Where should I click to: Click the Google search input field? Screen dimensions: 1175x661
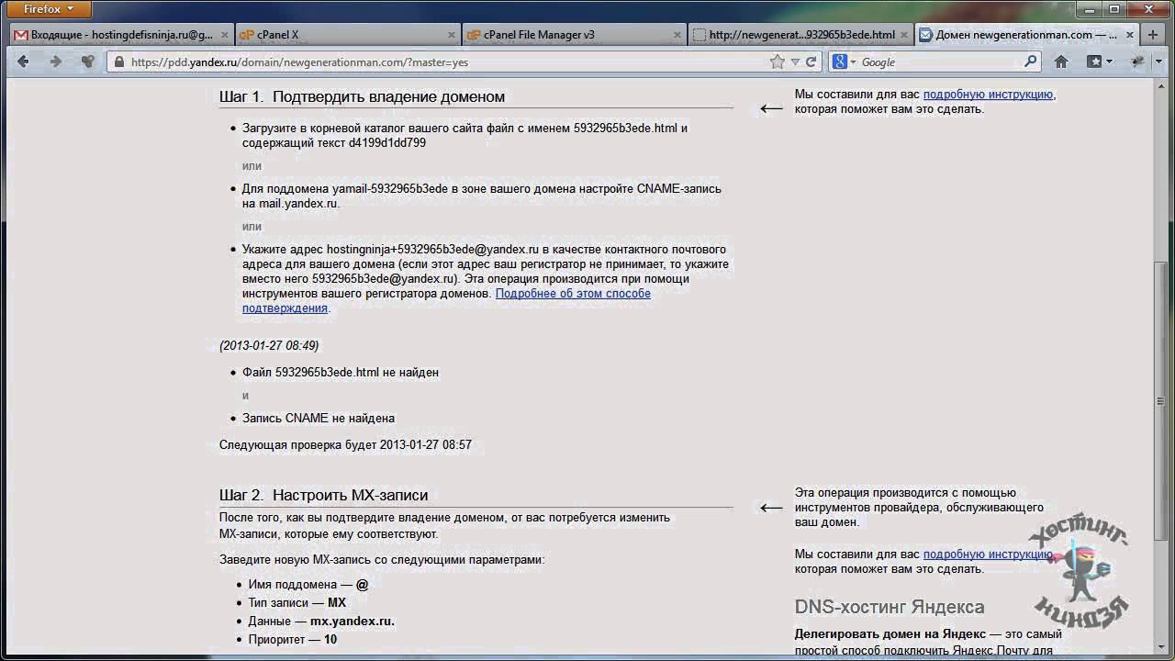940,62
